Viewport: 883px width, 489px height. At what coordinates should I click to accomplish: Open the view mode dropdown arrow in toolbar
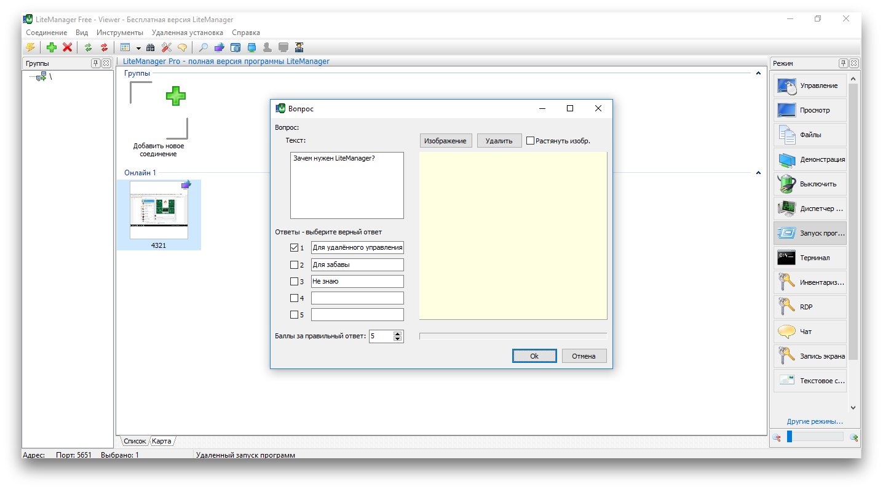pos(138,48)
